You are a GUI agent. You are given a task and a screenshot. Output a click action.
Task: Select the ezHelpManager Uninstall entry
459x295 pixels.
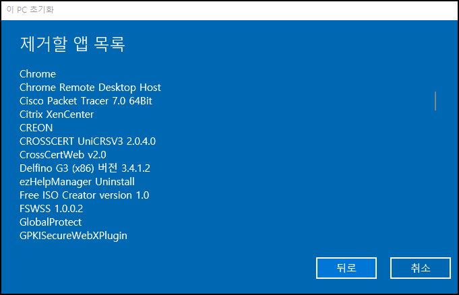click(x=77, y=182)
